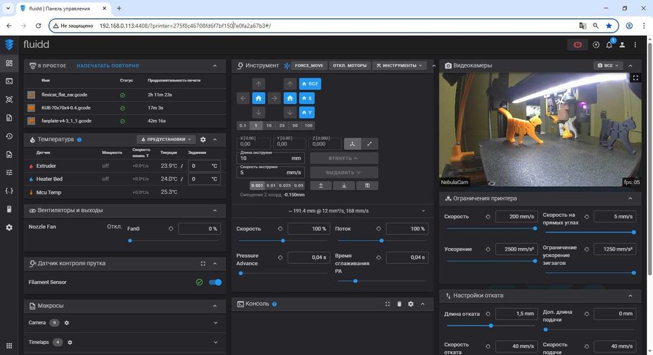Image resolution: width=653 pixels, height=355 pixels.
Task: Click the home X axis button
Action: tap(306, 98)
